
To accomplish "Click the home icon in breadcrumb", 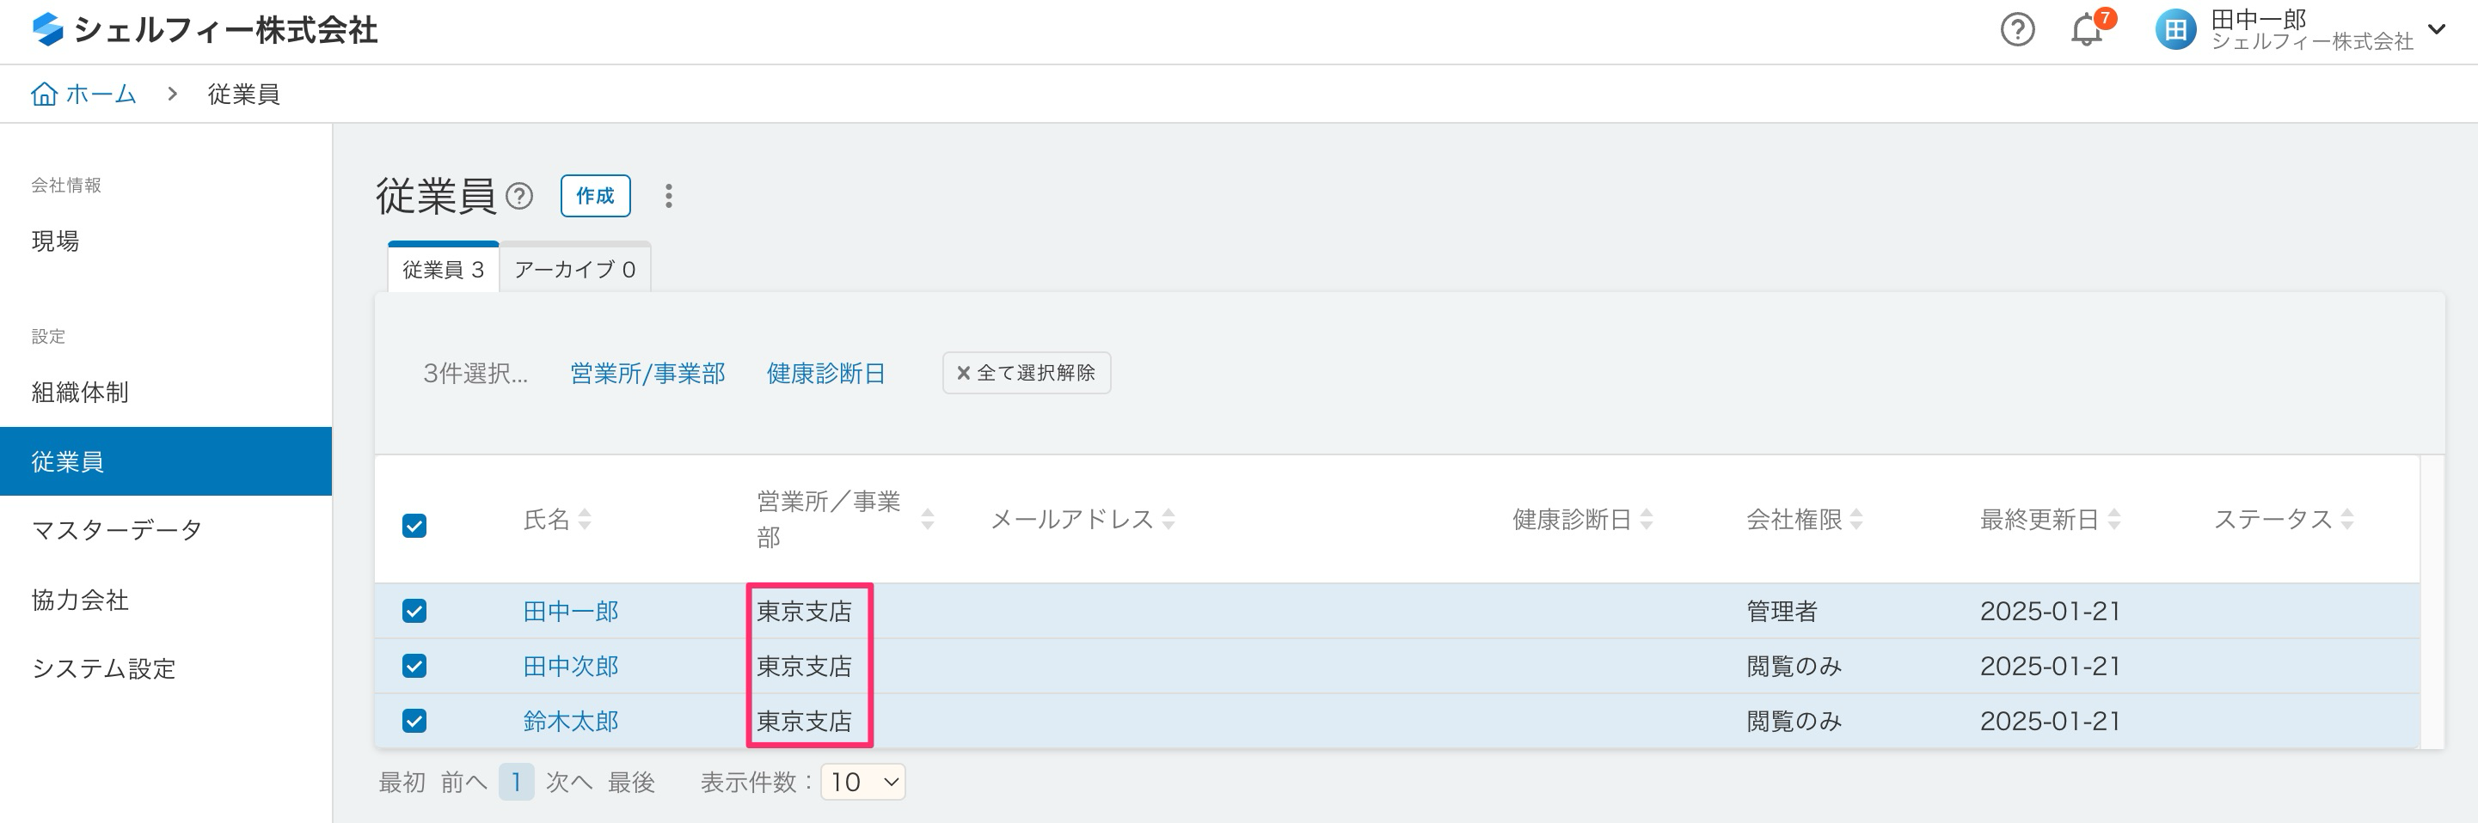I will tap(44, 94).
